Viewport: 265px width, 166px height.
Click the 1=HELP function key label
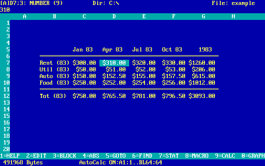click(10, 156)
